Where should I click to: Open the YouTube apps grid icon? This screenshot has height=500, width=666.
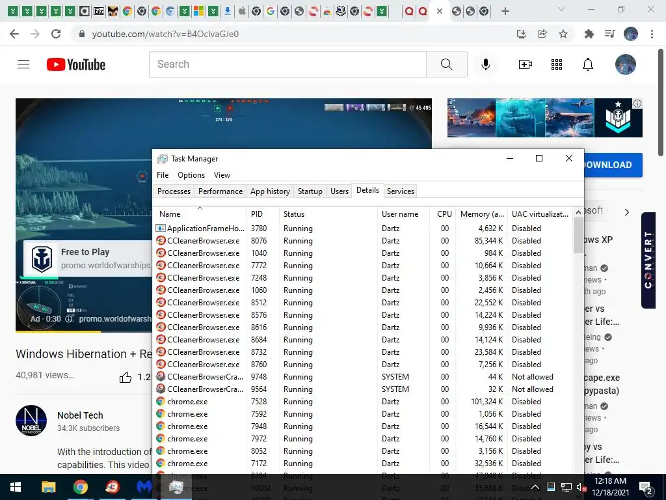557,64
